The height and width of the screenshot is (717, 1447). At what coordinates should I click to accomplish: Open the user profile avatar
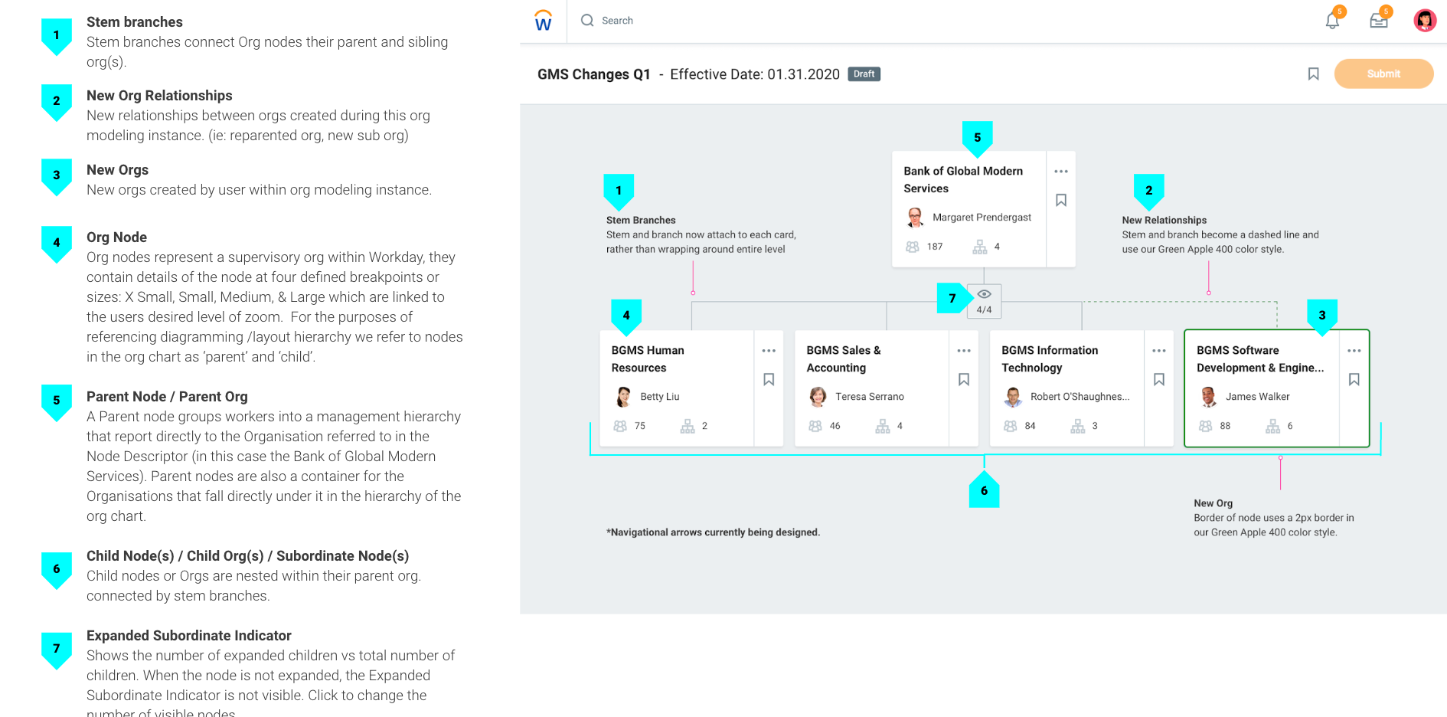[1425, 21]
